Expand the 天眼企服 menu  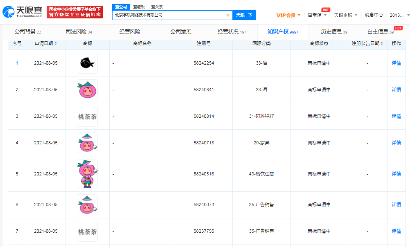tap(345, 15)
